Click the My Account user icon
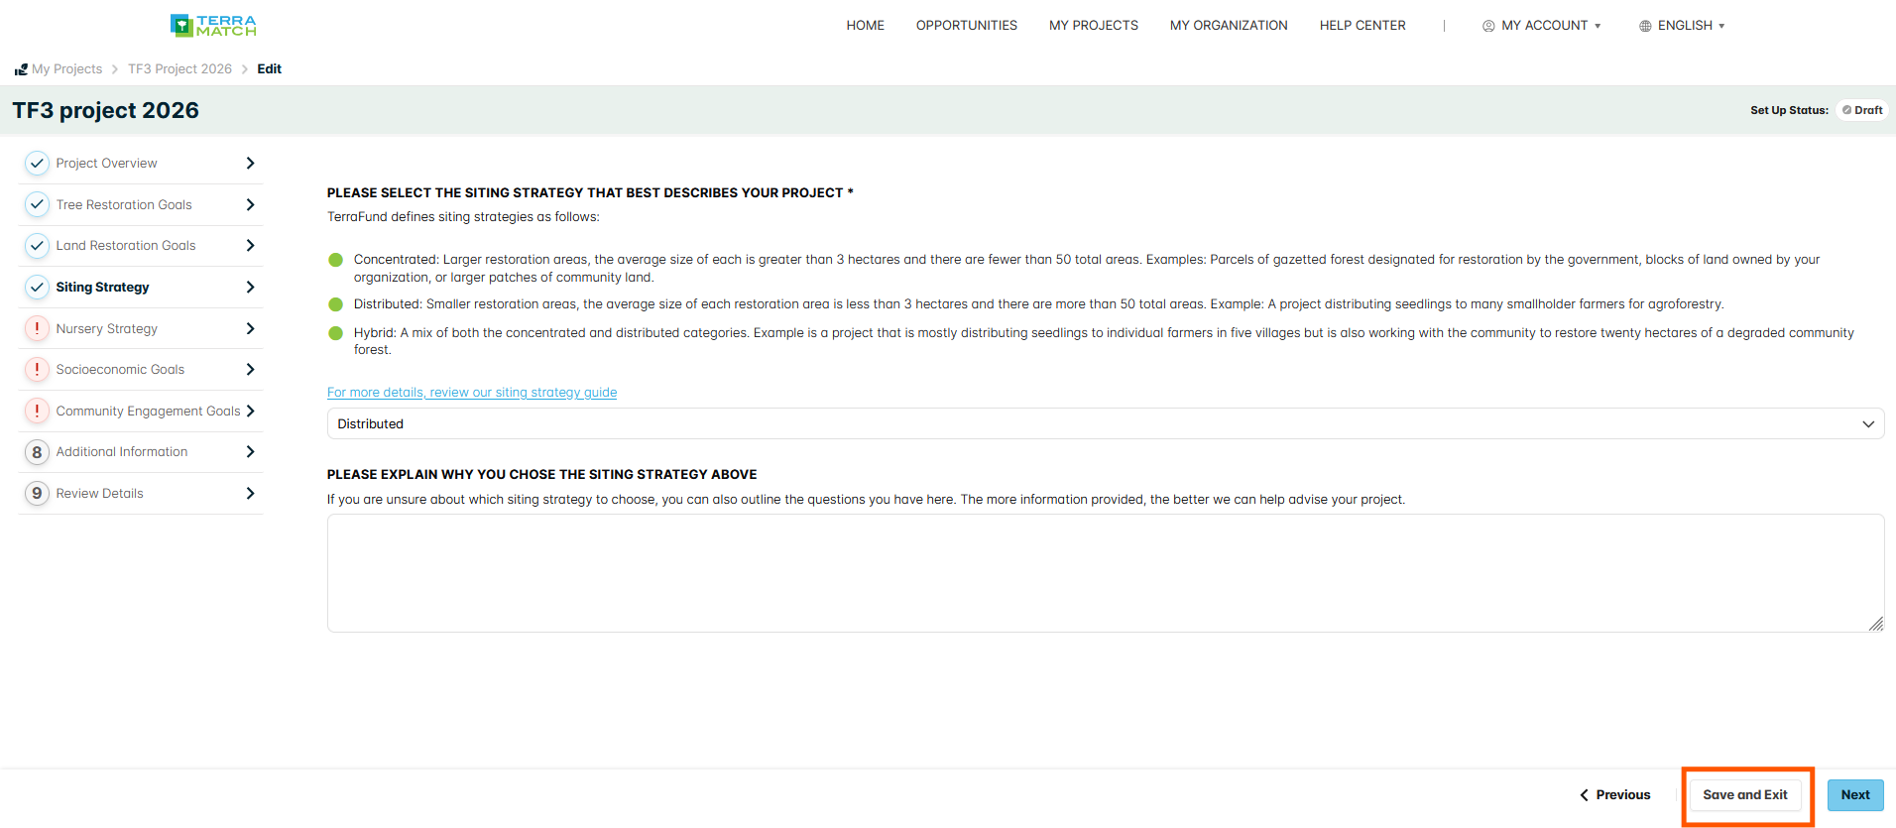Viewport: 1896px width, 828px height. point(1488,26)
